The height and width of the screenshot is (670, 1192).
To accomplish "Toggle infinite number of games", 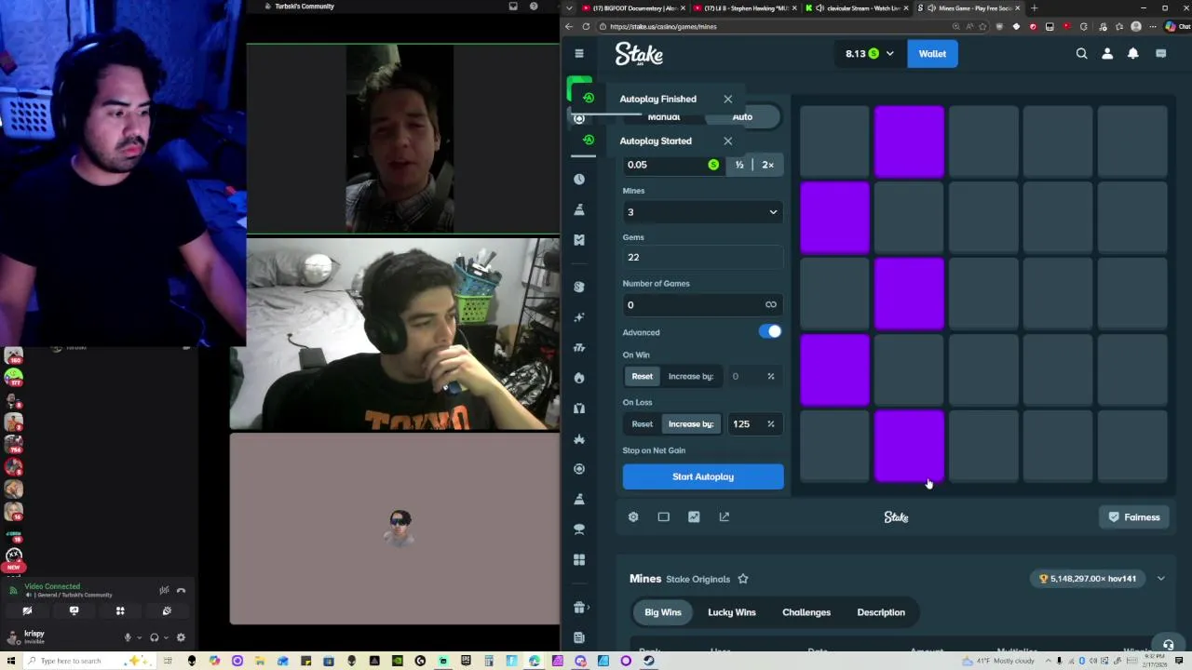I will click(x=770, y=304).
